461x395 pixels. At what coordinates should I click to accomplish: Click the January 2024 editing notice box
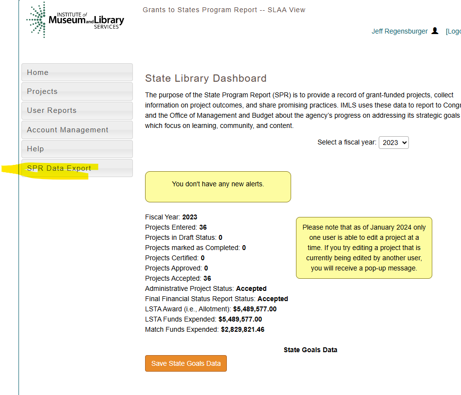tap(364, 248)
